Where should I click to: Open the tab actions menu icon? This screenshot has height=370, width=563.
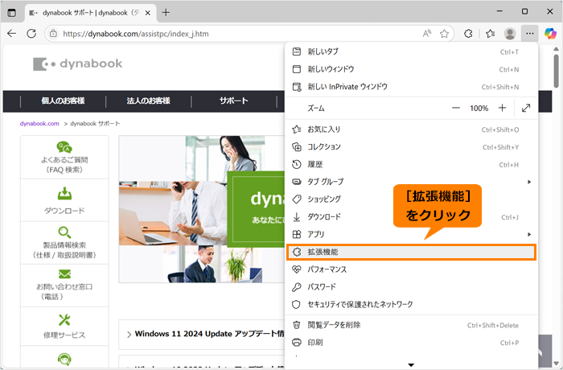point(12,13)
